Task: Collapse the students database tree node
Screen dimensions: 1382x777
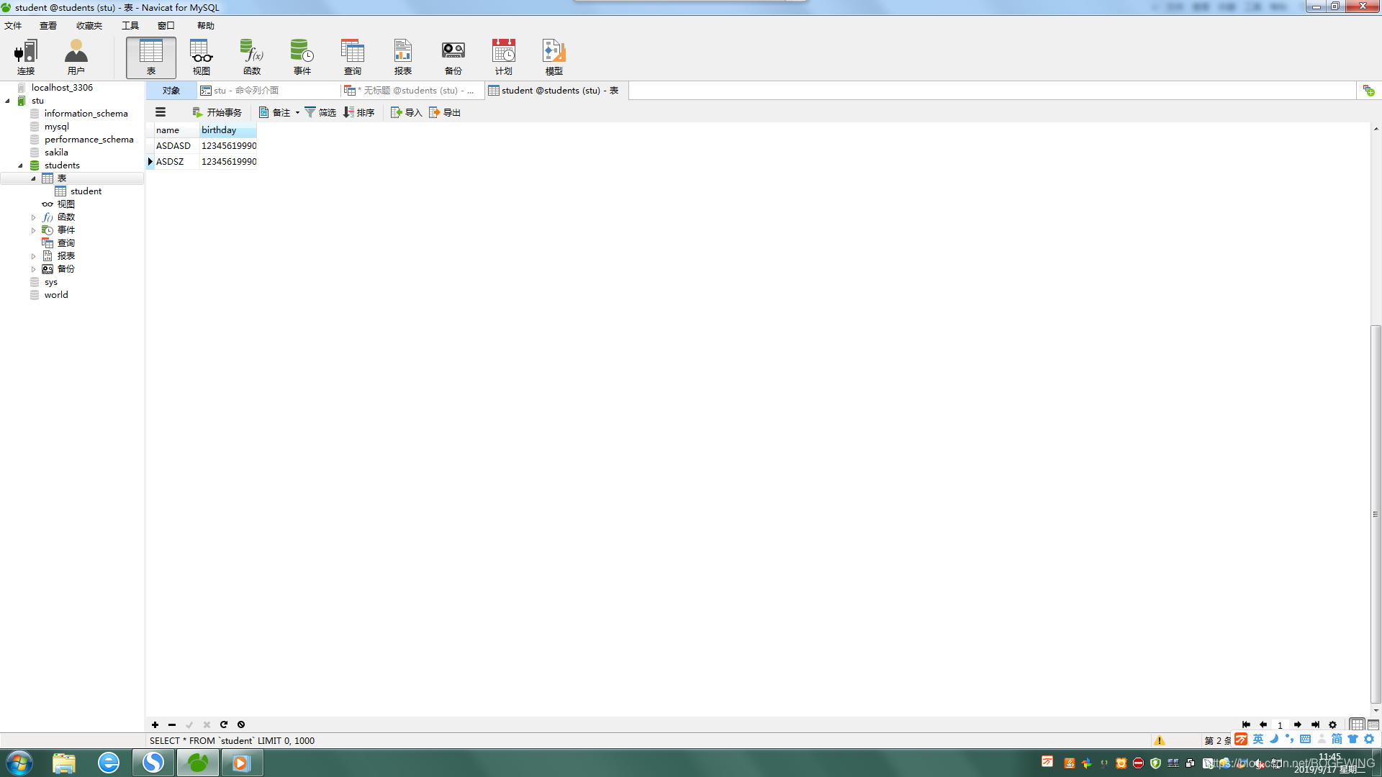Action: click(x=20, y=165)
